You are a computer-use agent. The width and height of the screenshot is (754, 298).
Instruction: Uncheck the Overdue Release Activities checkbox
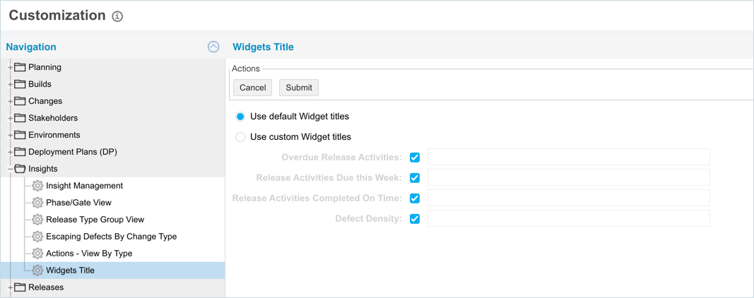point(415,157)
